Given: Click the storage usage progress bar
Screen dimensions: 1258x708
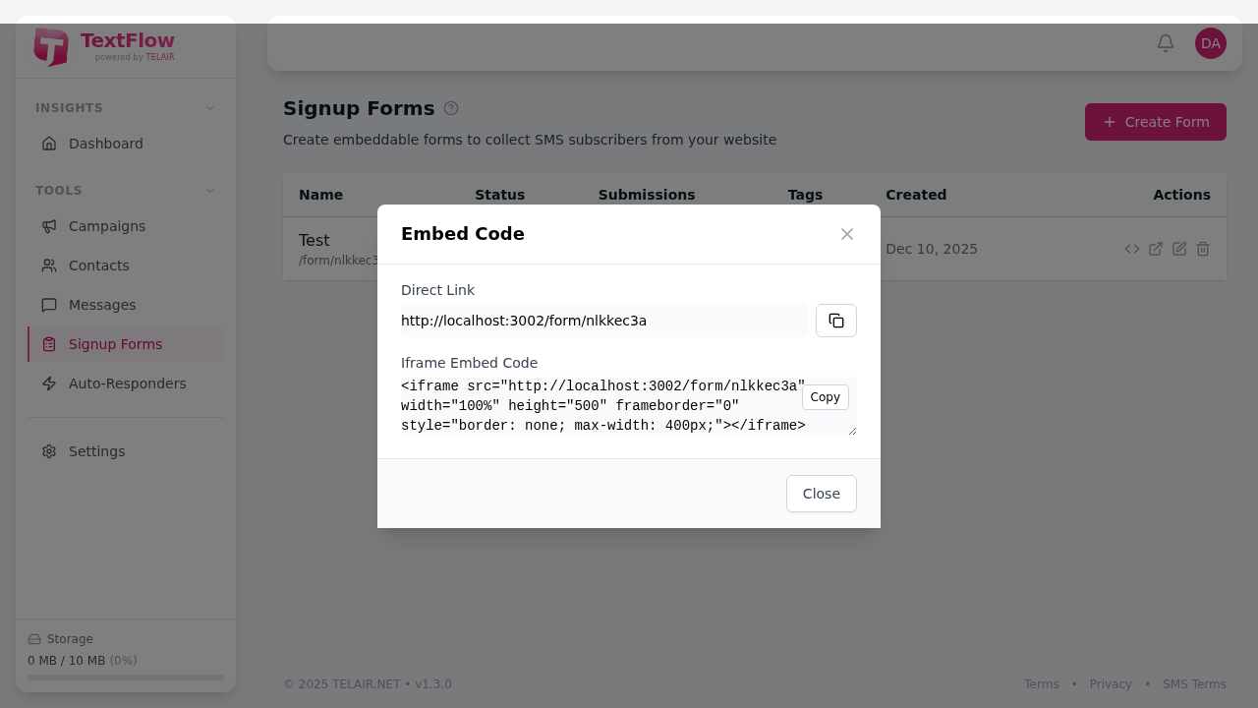Looking at the screenshot, I should (x=125, y=678).
